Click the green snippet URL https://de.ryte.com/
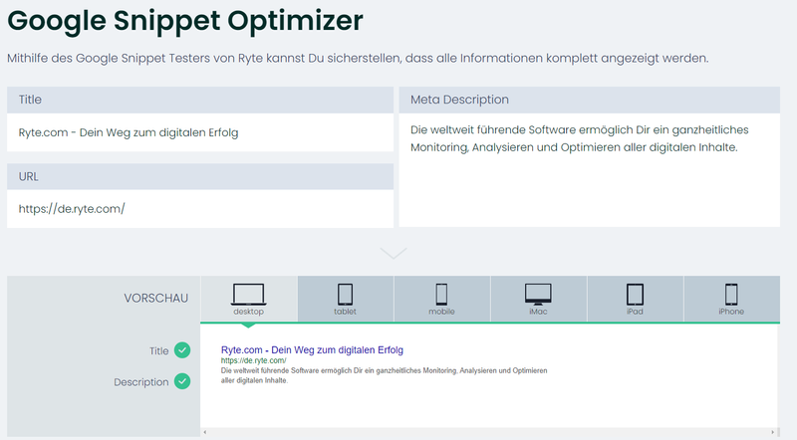Image resolution: width=797 pixels, height=440 pixels. (254, 360)
